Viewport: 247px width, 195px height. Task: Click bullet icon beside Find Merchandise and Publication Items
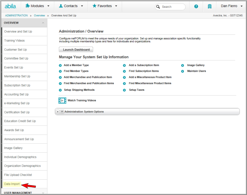click(x=60, y=83)
